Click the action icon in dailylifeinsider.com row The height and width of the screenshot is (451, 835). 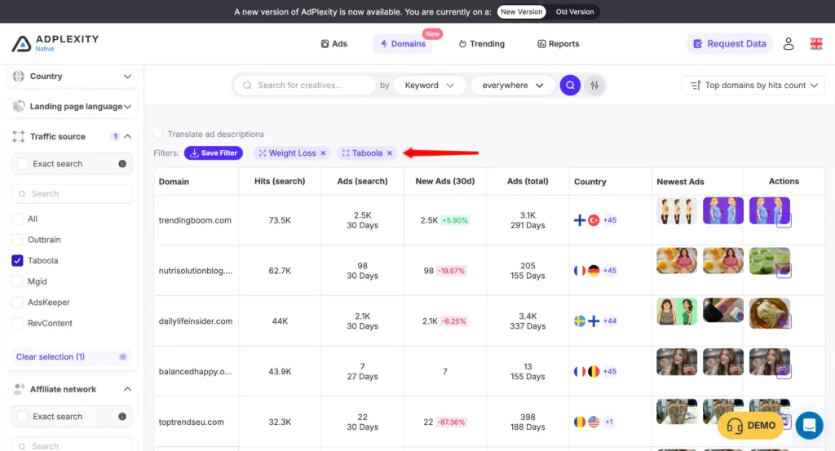[x=784, y=321]
